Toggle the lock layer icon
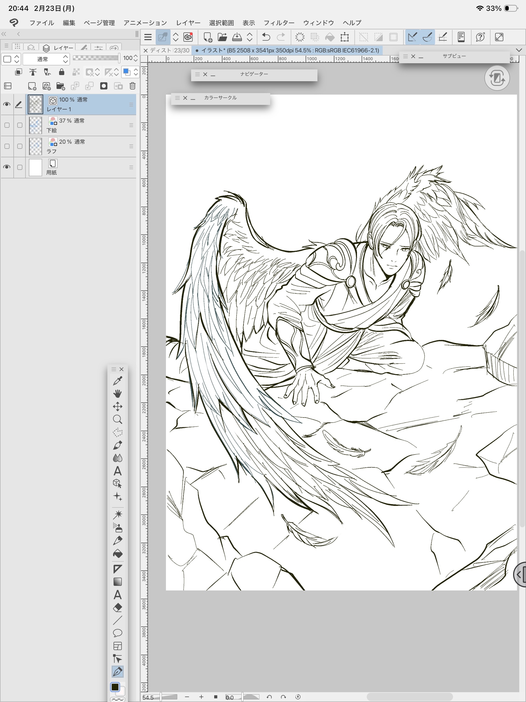Image resolution: width=526 pixels, height=702 pixels. (x=61, y=72)
